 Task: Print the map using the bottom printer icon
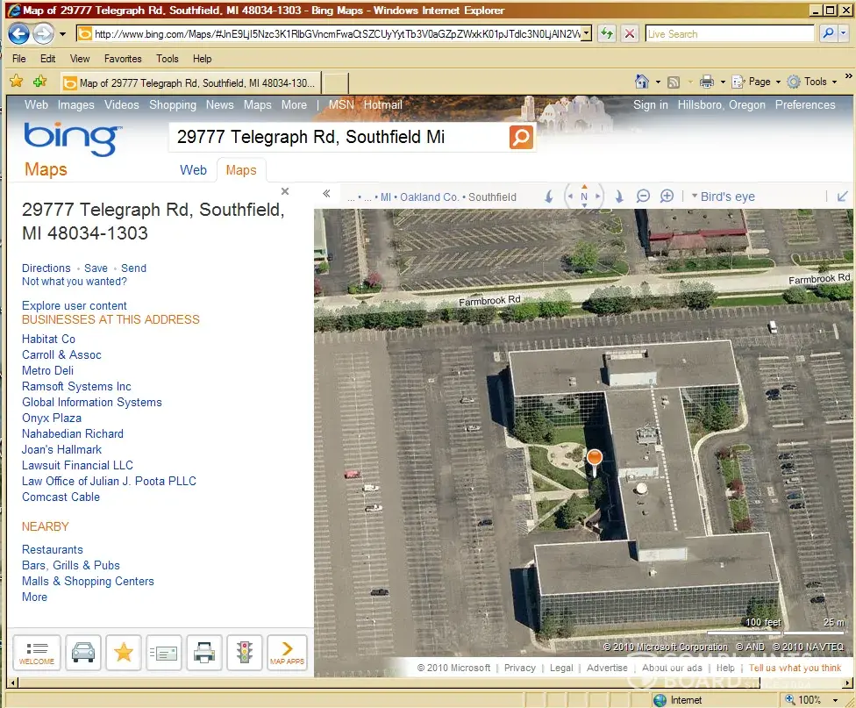204,653
